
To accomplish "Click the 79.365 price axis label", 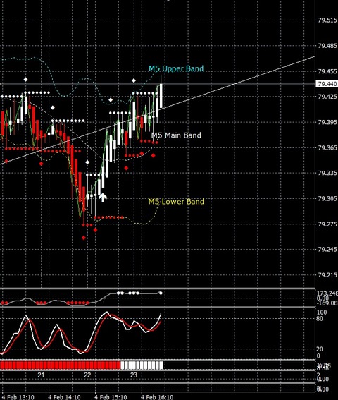I will tap(327, 147).
